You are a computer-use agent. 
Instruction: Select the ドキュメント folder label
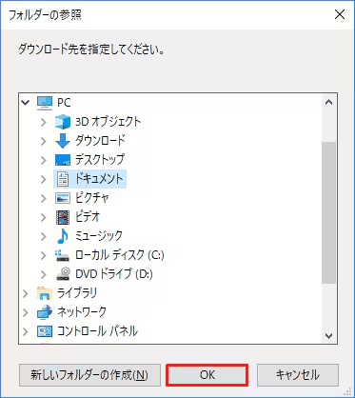[99, 179]
